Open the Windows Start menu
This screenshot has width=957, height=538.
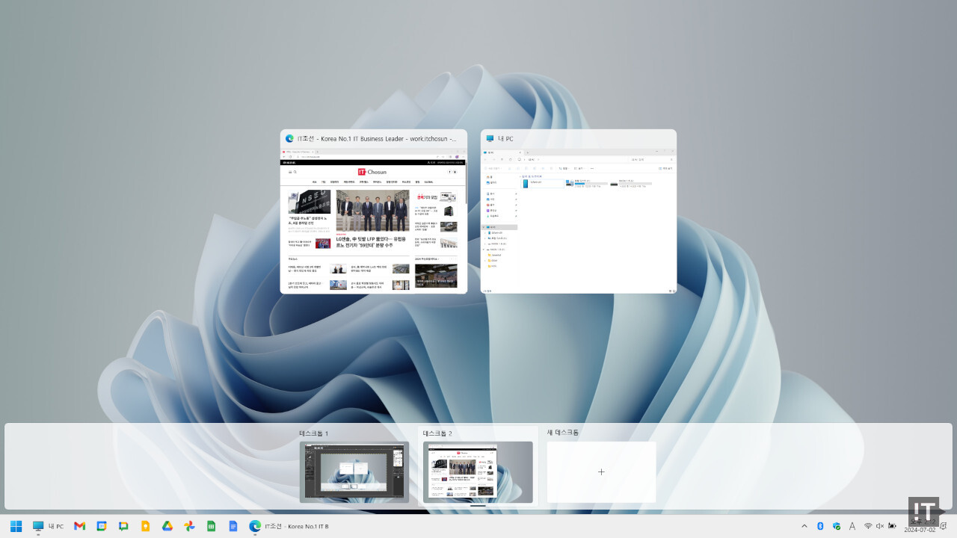(x=16, y=526)
